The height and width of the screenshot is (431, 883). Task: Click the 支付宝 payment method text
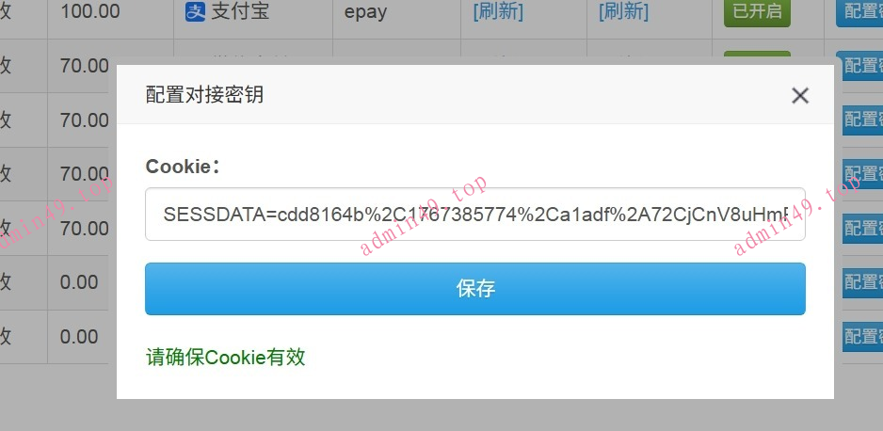tap(240, 11)
